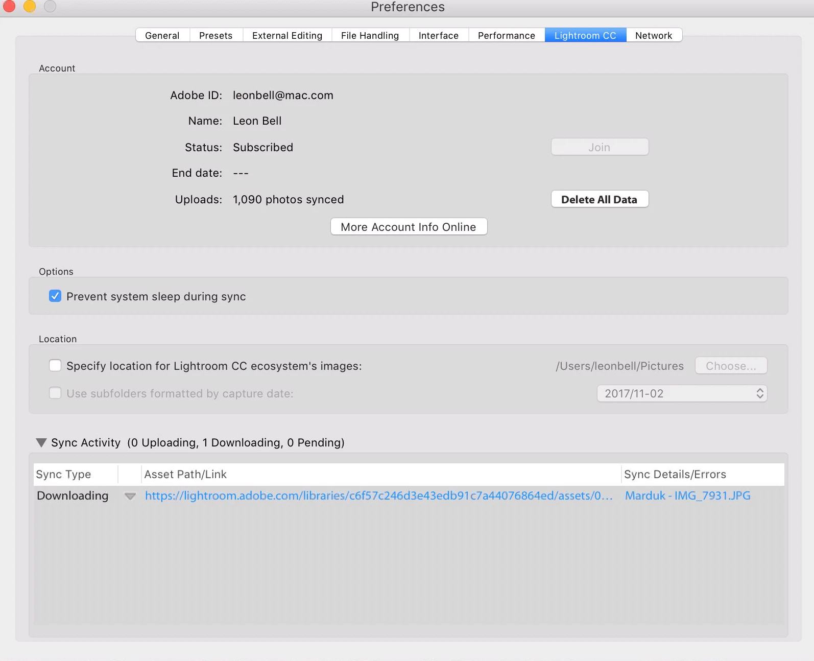Click the /Users/leonbell/Pictures path
814x661 pixels.
pyautogui.click(x=619, y=366)
